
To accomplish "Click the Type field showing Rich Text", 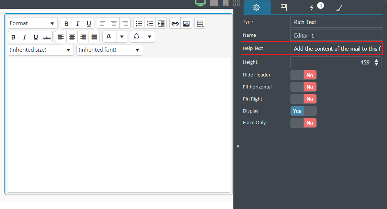I will 337,22.
